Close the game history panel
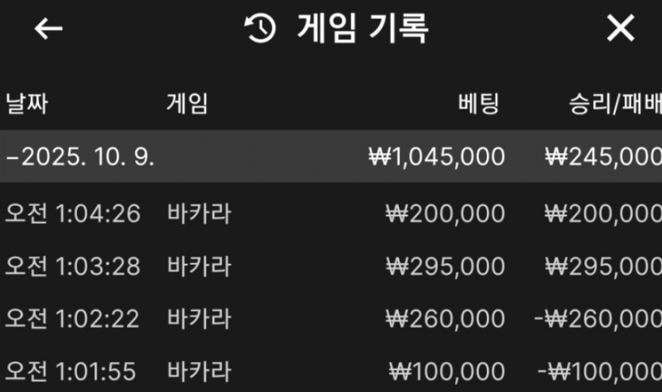This screenshot has height=392, width=662. tap(620, 29)
